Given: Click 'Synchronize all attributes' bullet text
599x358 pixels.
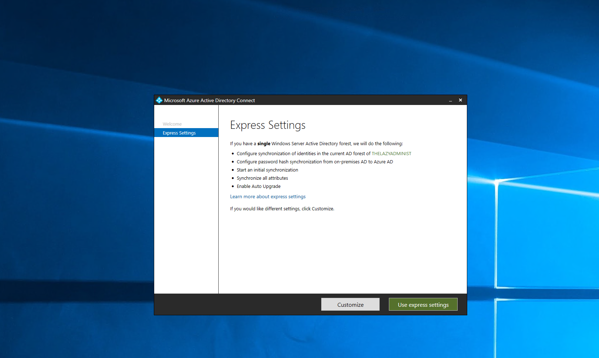Looking at the screenshot, I should click(x=262, y=178).
